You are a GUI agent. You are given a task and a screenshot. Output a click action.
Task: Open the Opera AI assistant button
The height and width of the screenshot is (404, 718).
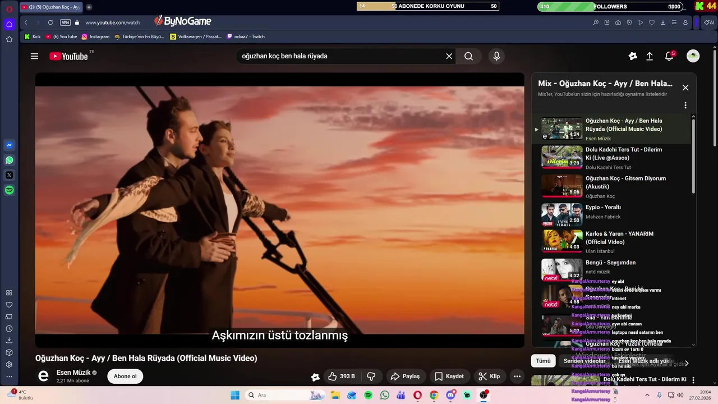pos(709,22)
